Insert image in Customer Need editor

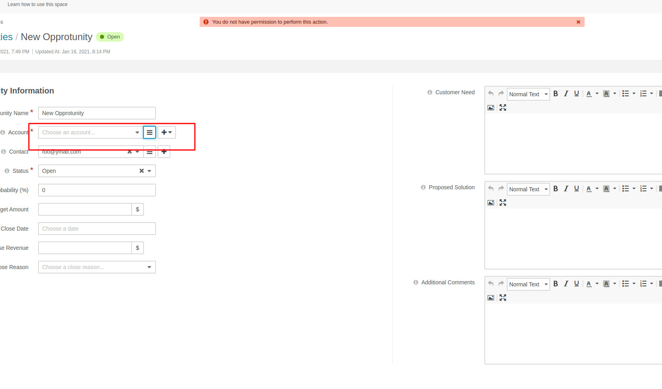[491, 107]
